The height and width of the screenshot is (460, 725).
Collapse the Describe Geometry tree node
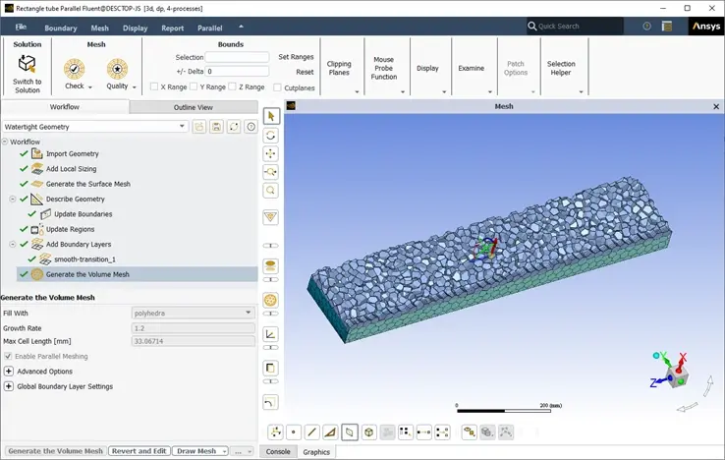pyautogui.click(x=13, y=199)
